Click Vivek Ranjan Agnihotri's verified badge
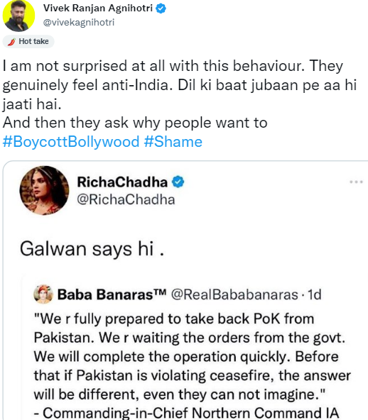 click(x=161, y=9)
